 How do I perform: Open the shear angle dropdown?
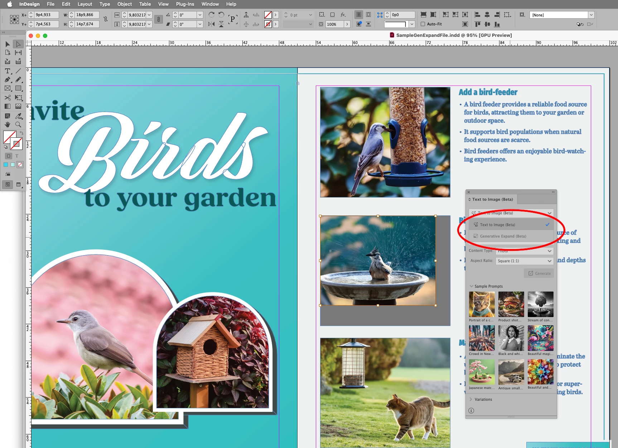[200, 24]
